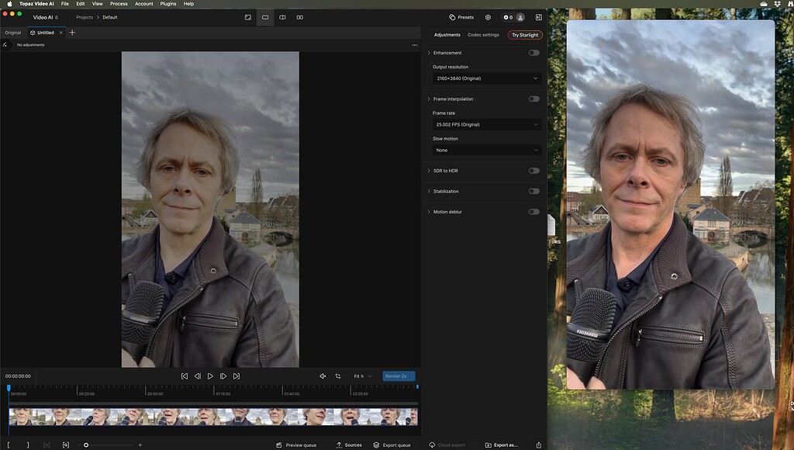The image size is (794, 450).
Task: Open the Process menu
Action: point(119,4)
